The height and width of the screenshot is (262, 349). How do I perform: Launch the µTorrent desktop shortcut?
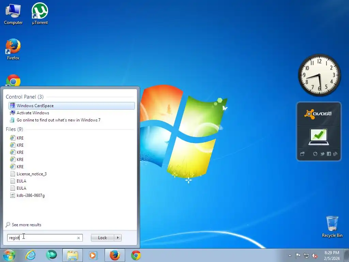[40, 14]
